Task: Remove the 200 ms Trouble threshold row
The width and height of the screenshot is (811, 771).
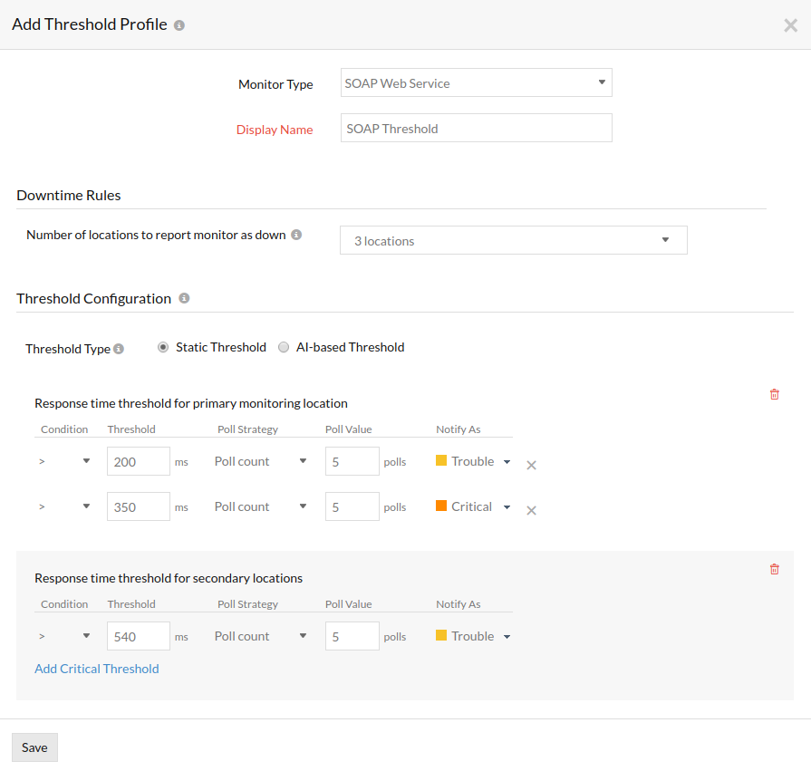Action: pyautogui.click(x=532, y=465)
